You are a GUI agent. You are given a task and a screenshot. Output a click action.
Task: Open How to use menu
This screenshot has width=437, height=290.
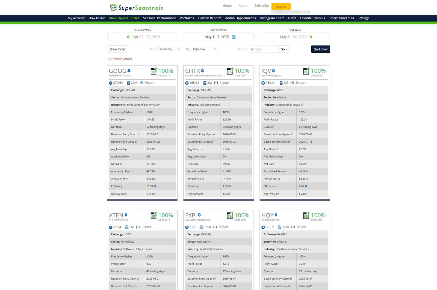[x=97, y=18]
